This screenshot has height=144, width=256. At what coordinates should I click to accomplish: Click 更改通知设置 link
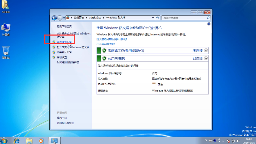(x=64, y=42)
